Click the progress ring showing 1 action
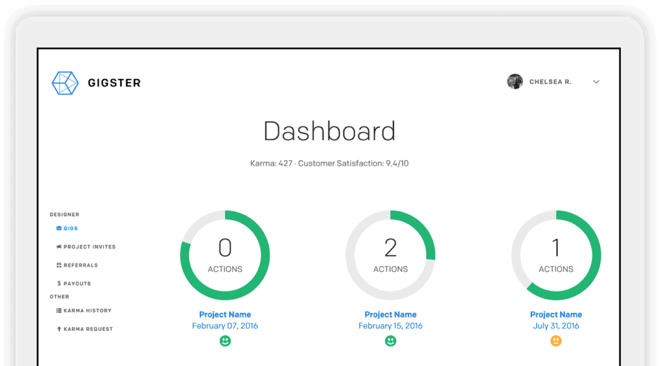661x366 pixels. (556, 256)
